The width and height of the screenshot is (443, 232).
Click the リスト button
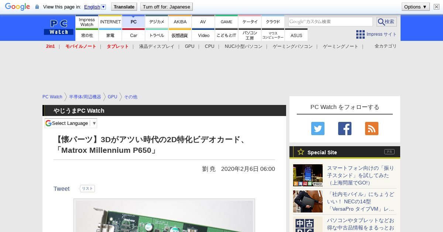pos(87,189)
